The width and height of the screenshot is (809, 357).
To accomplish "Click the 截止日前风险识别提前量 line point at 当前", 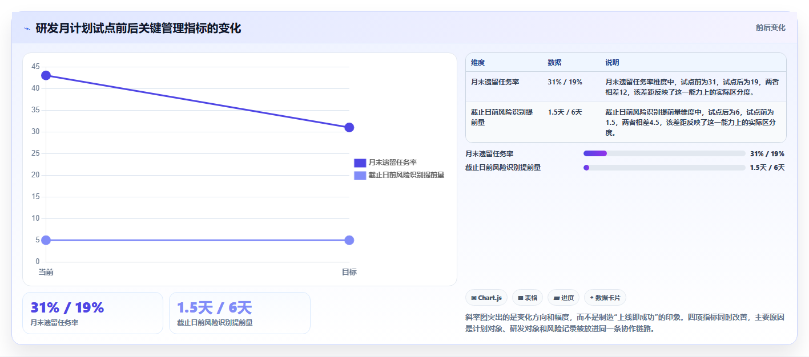I will (x=46, y=240).
